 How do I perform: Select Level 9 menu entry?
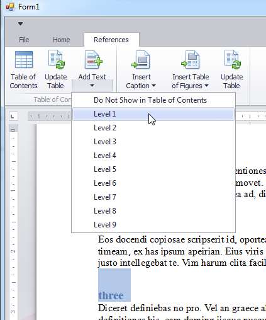click(153, 225)
